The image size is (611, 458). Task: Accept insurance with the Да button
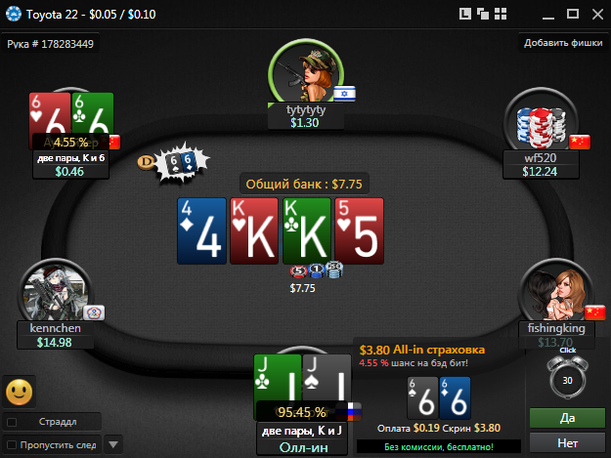pos(567,418)
